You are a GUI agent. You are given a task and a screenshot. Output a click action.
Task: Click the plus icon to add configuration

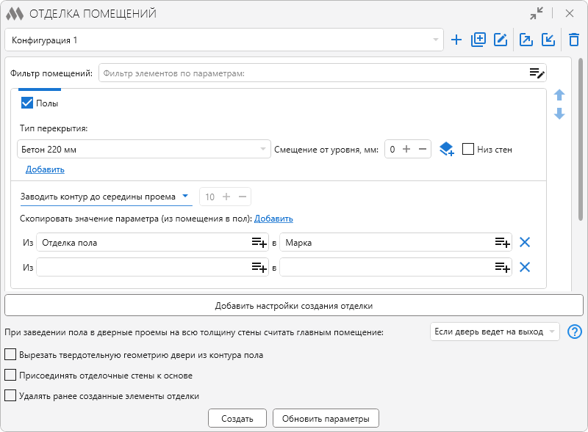[456, 40]
